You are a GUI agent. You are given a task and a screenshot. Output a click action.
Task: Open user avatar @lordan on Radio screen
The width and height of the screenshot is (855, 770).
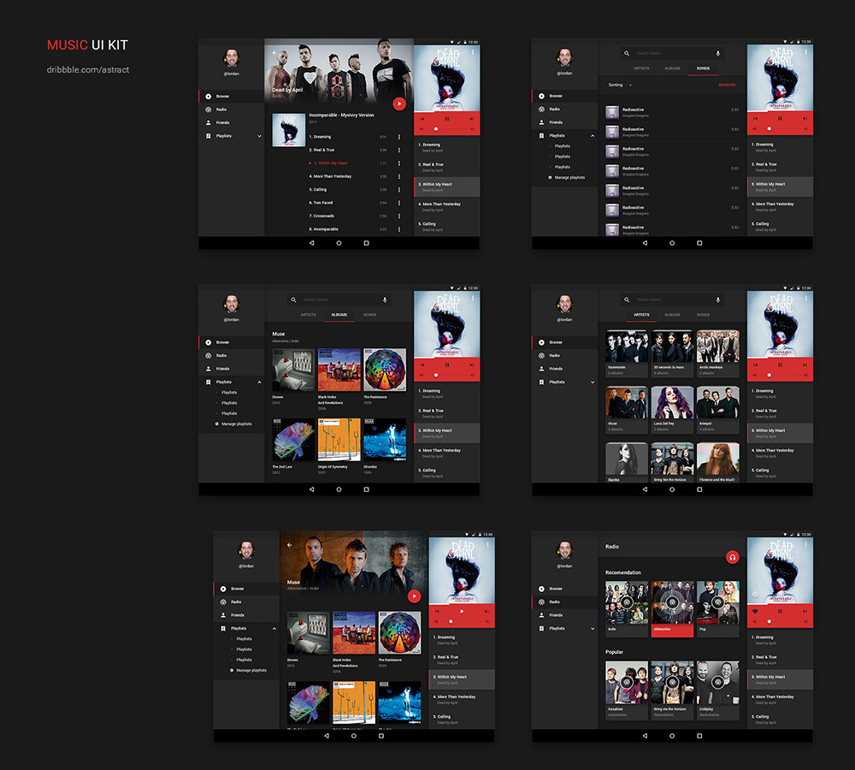point(564,550)
